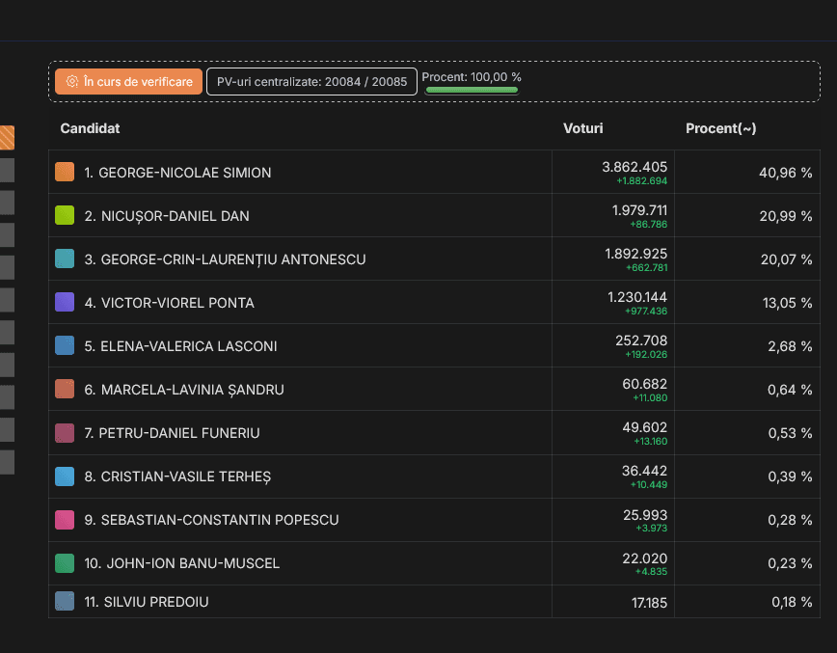This screenshot has height=653, width=837.
Task: Click pink swatch beside Sebastian-Constantin Popescu
Action: (65, 520)
